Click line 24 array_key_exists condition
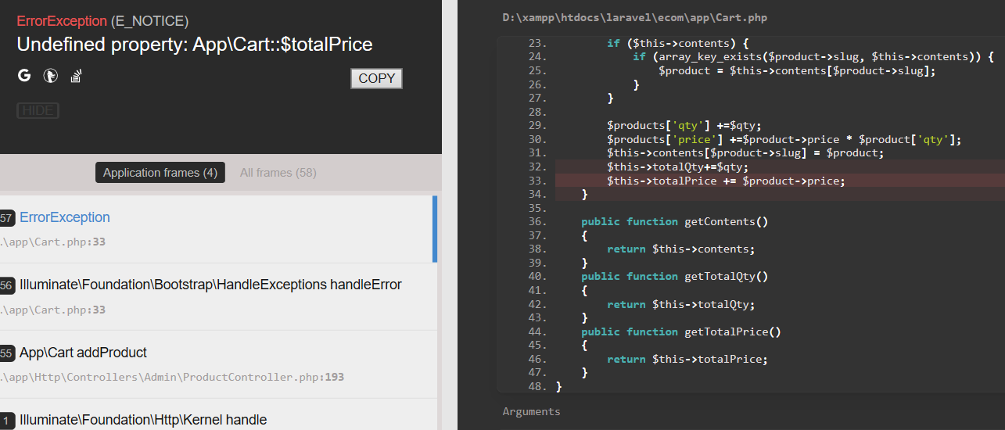 point(813,56)
